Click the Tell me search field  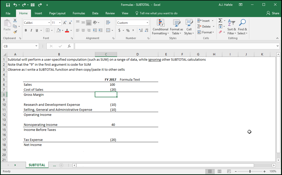[x=156, y=13]
